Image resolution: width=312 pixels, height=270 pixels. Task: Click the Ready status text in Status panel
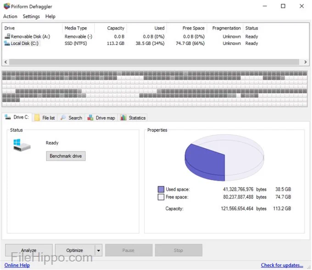tap(52, 143)
